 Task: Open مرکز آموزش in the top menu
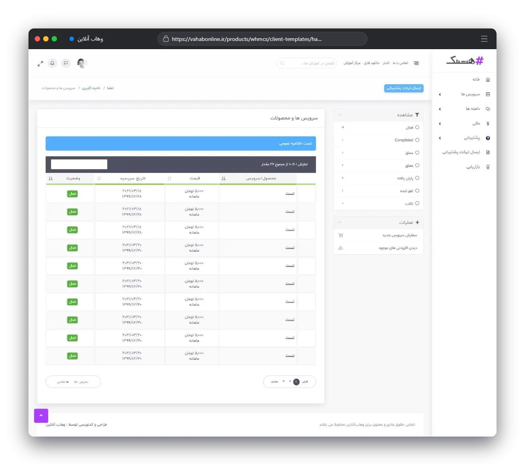click(352, 63)
